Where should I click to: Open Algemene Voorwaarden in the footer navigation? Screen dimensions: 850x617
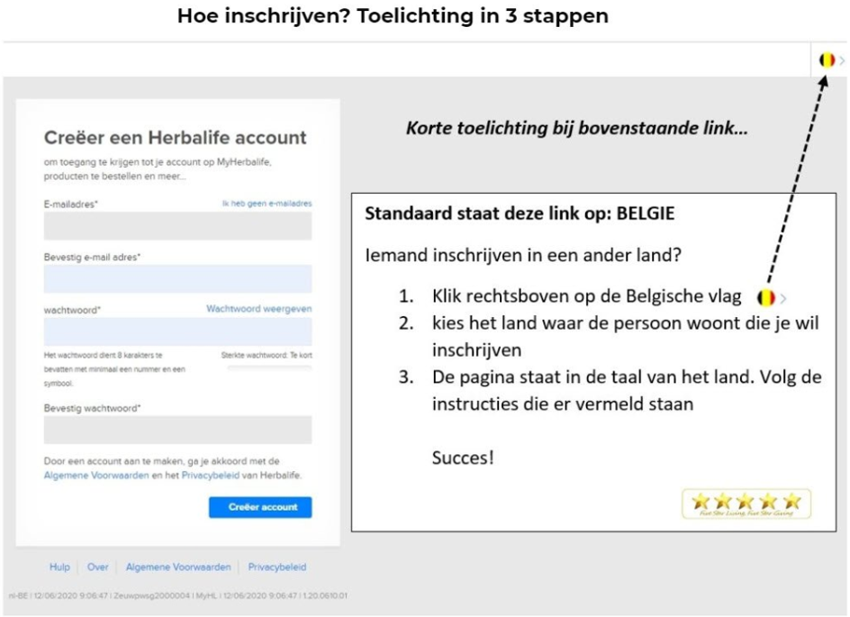pyautogui.click(x=178, y=567)
